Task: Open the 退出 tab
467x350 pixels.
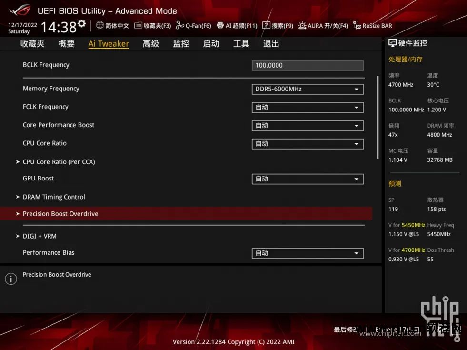Action: (x=271, y=44)
